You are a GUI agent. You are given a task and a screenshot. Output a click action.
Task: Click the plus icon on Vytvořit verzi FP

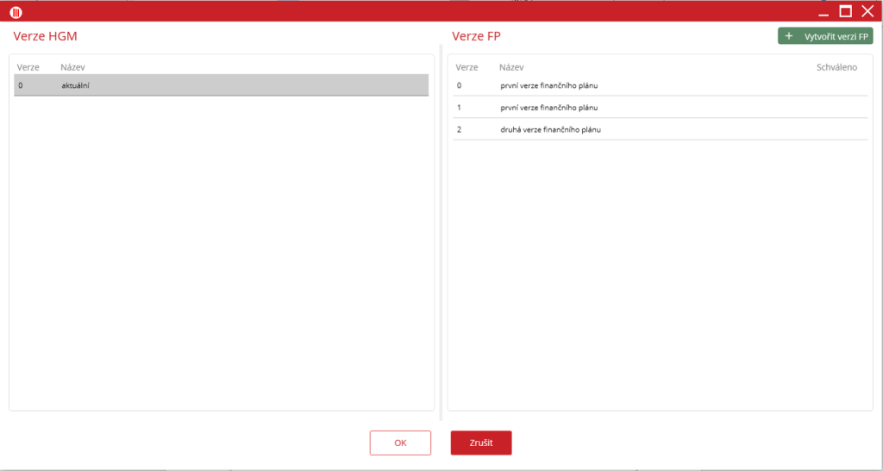click(789, 36)
